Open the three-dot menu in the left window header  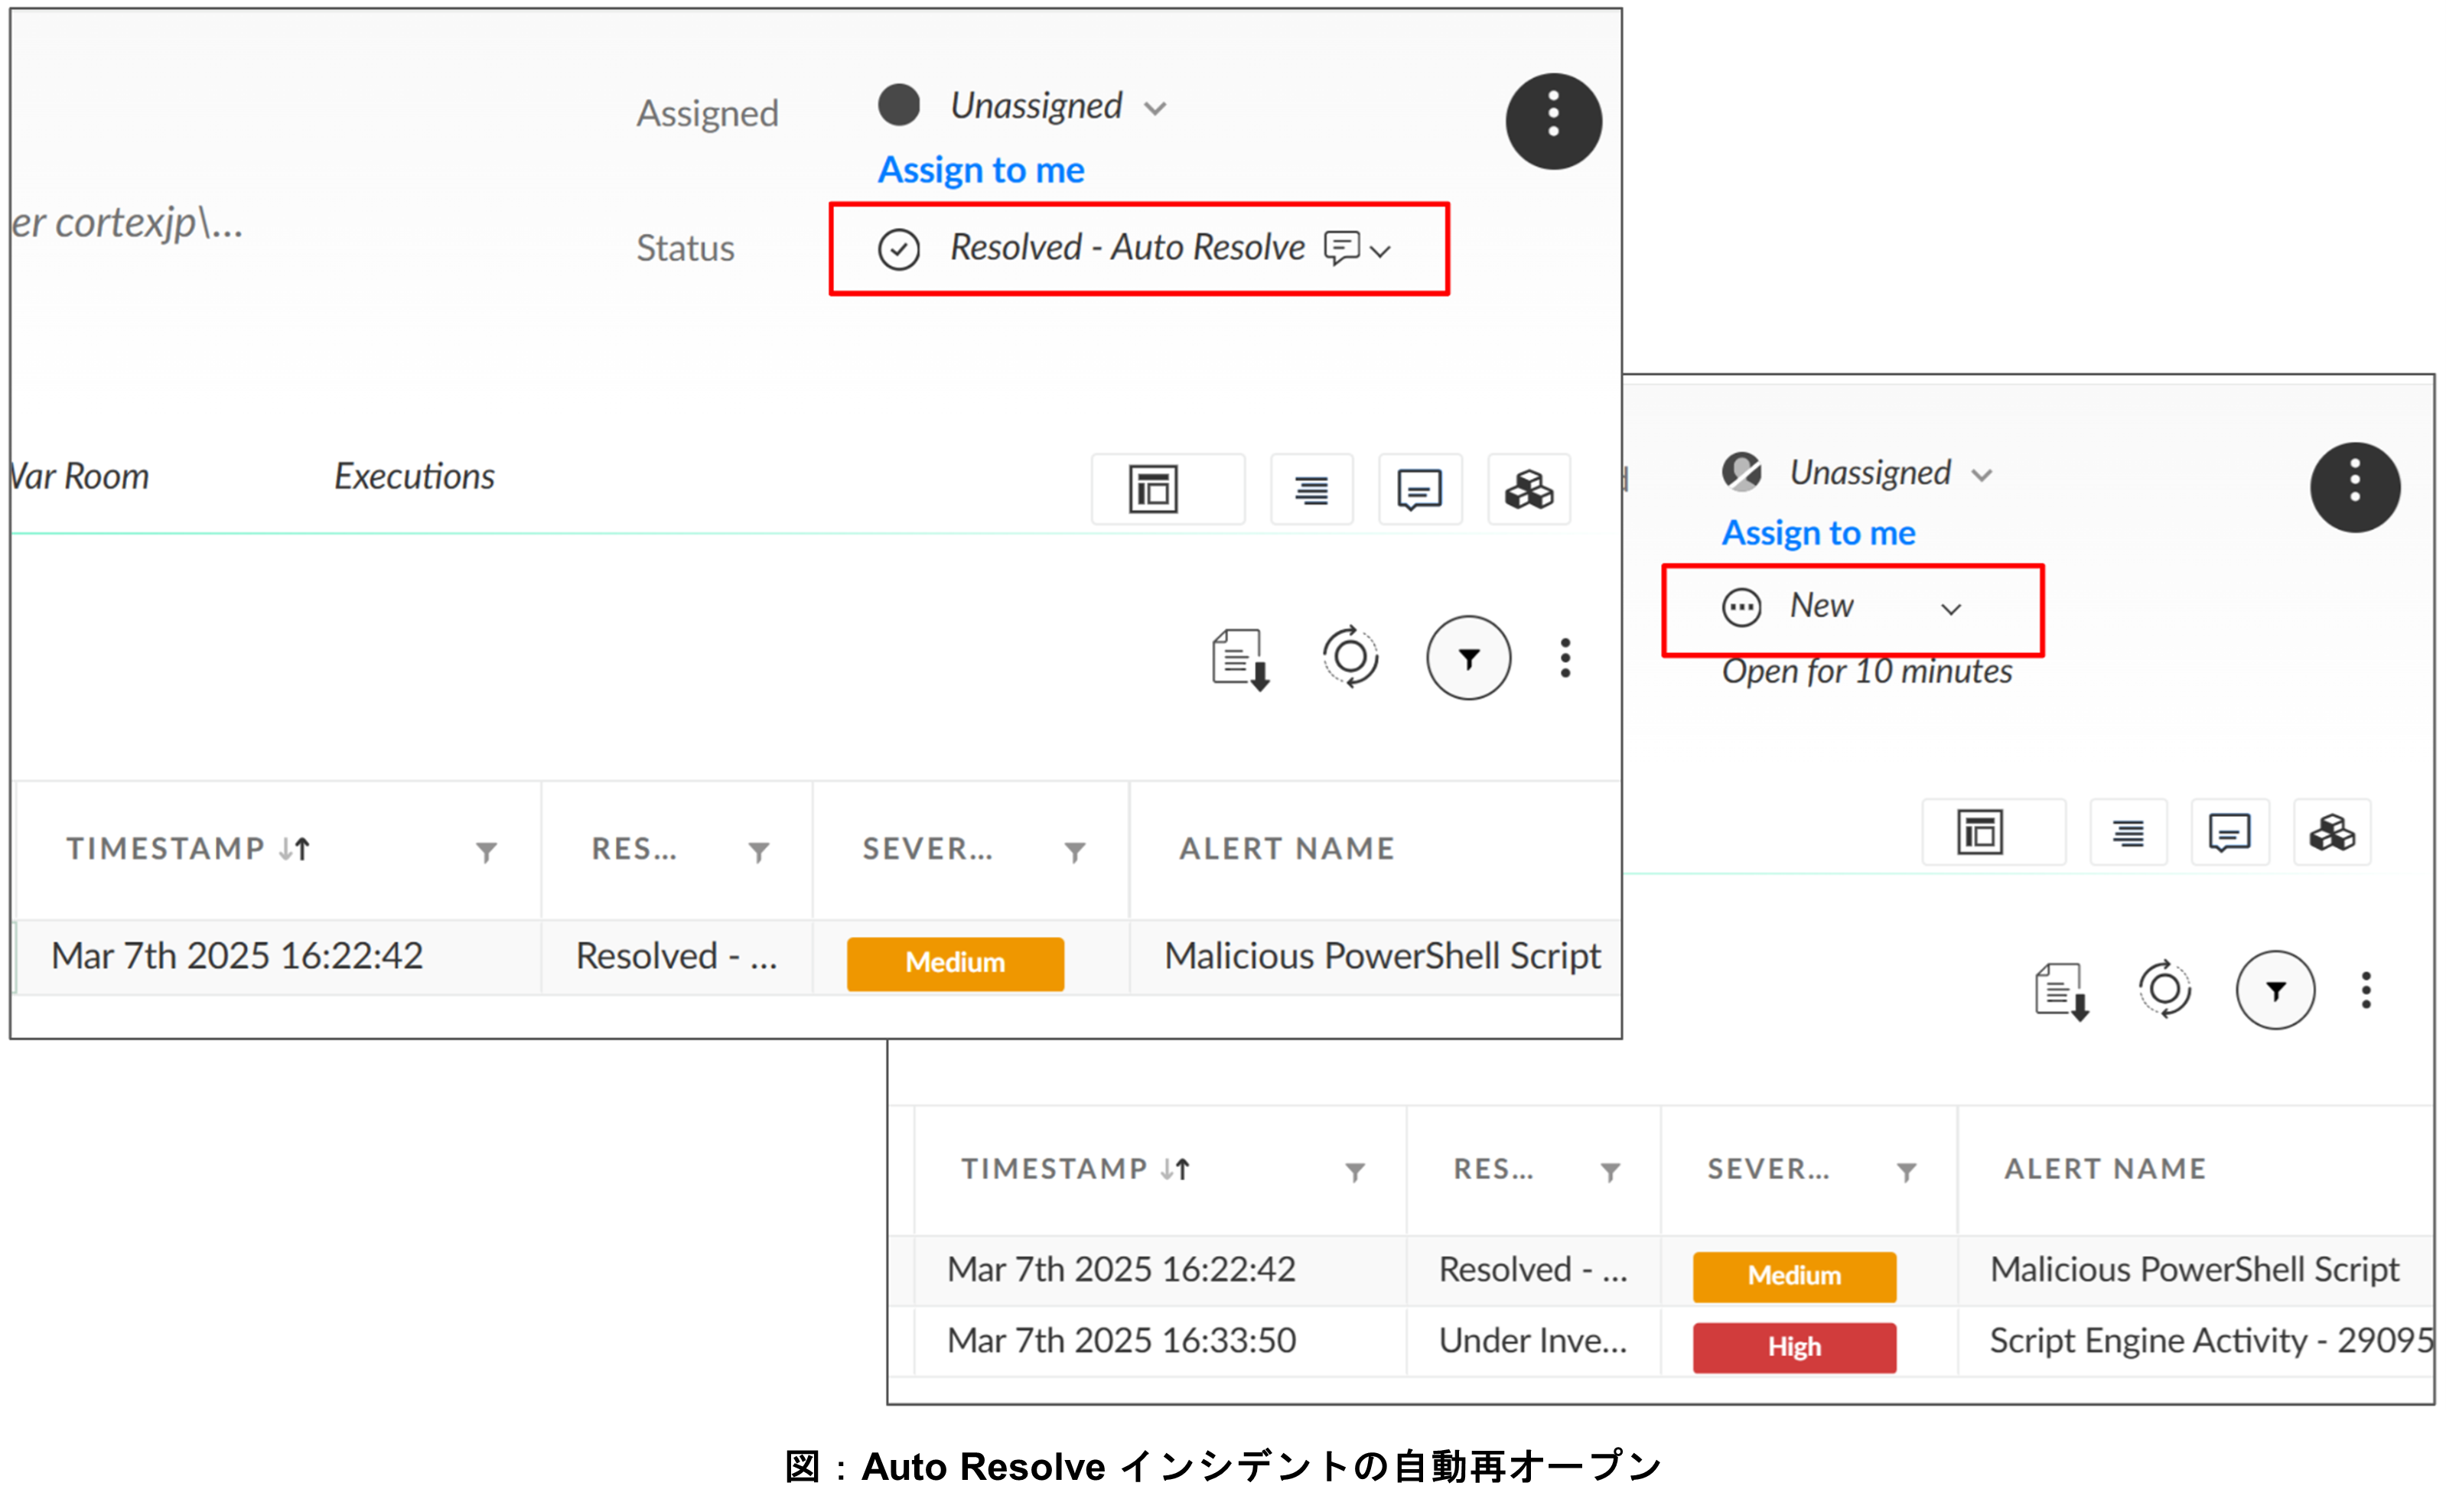(x=1552, y=121)
